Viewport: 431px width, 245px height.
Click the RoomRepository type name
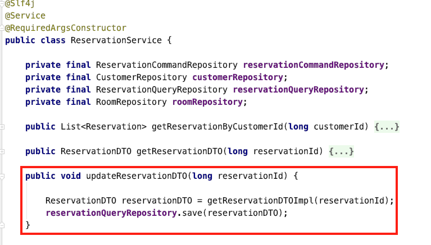pyautogui.click(x=131, y=102)
